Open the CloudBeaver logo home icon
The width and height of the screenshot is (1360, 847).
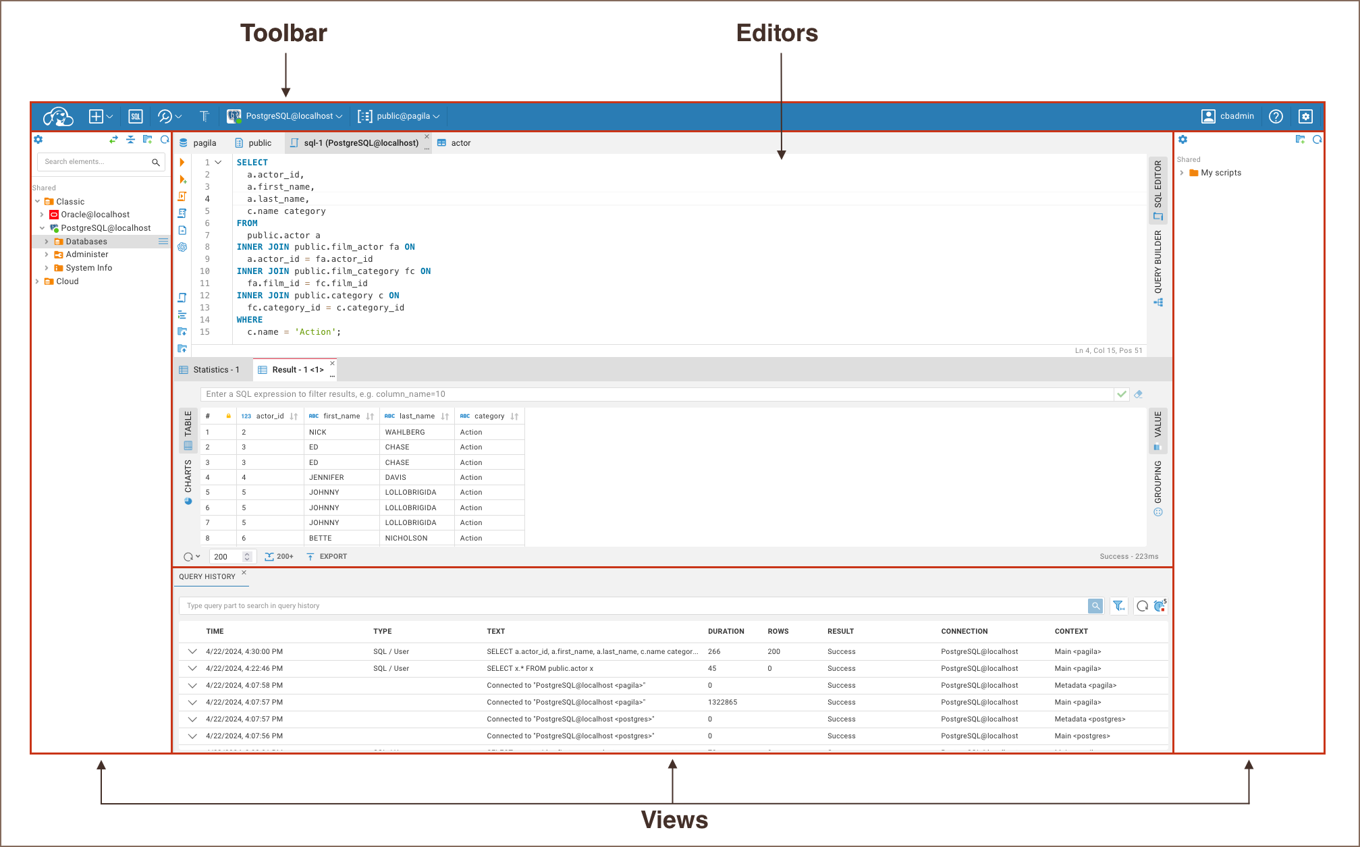[58, 116]
